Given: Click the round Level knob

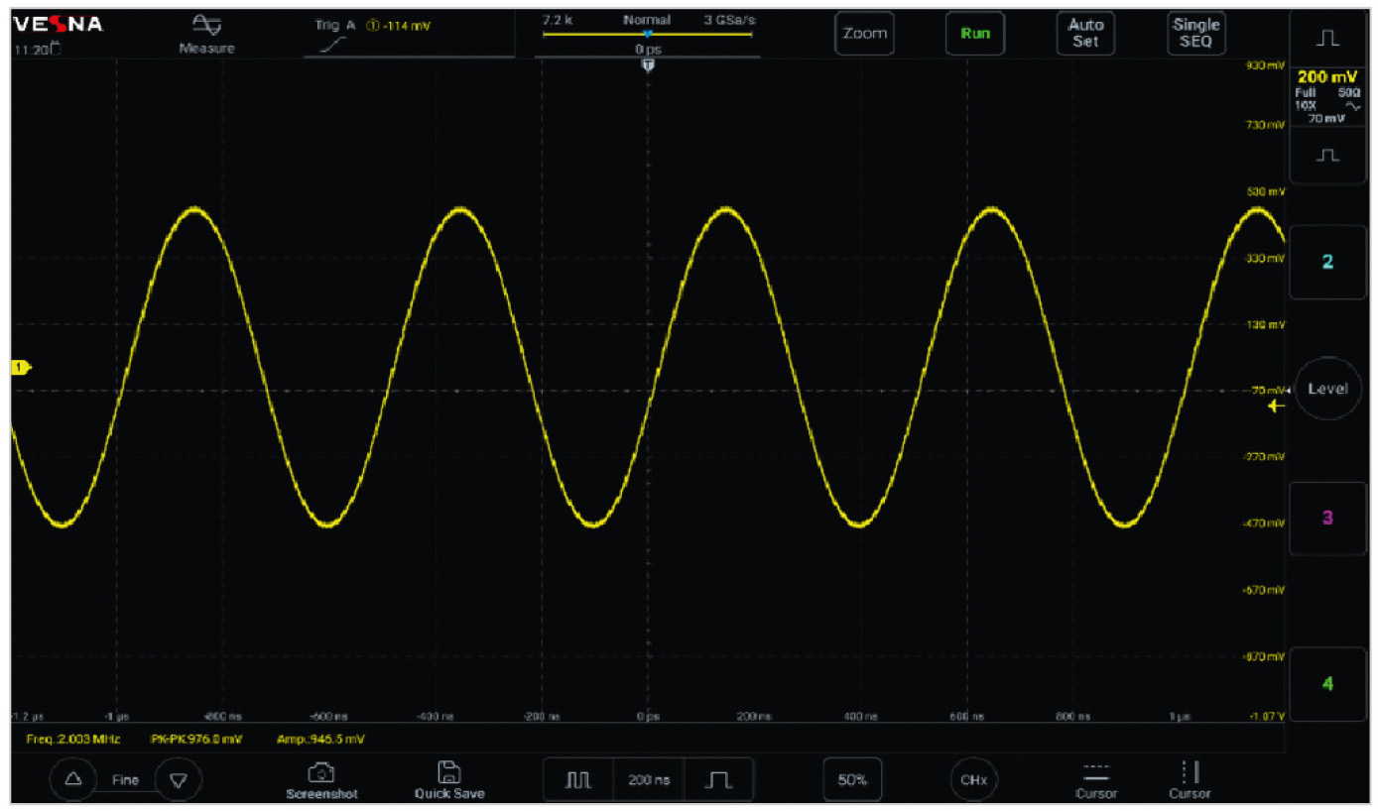Looking at the screenshot, I should click(1327, 389).
